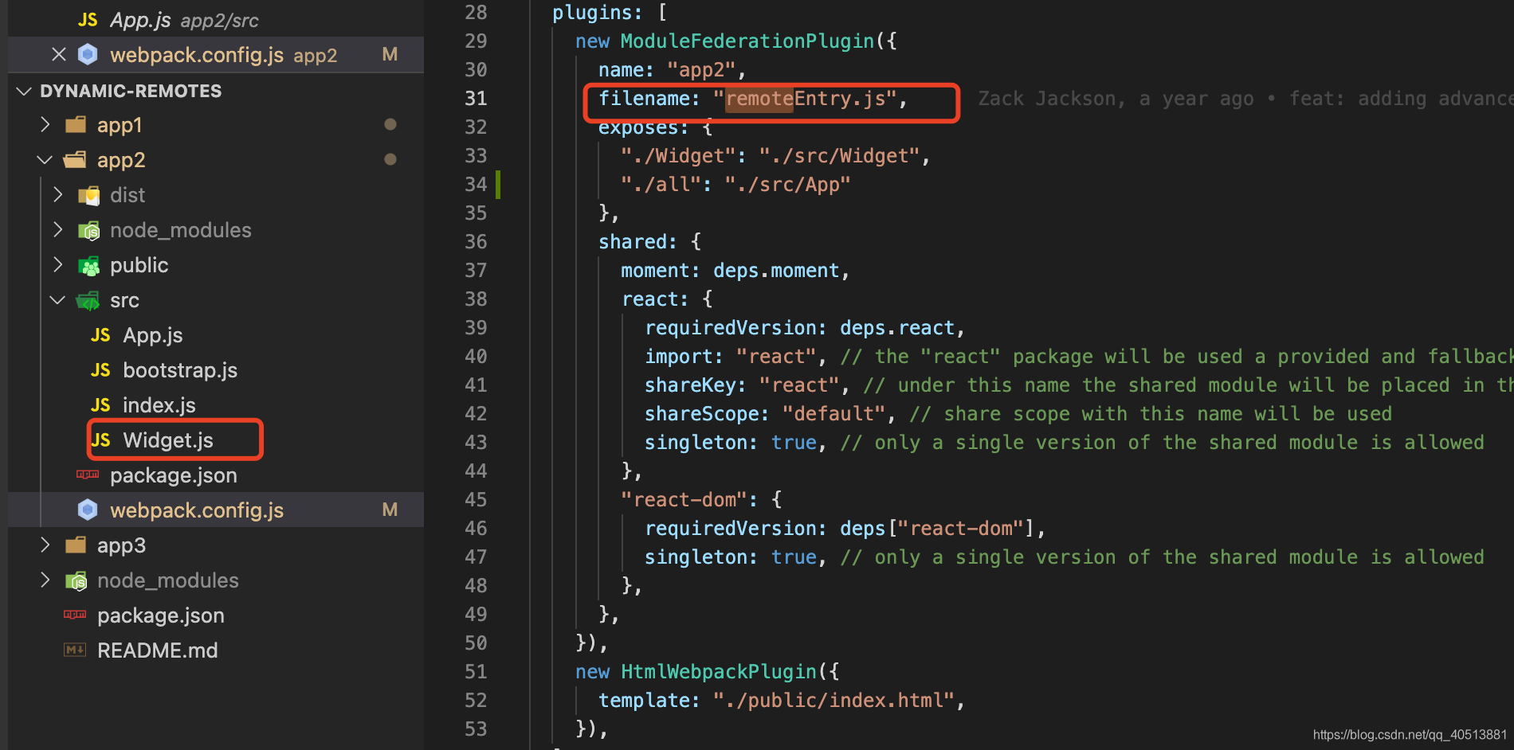Expand the app3 folder
This screenshot has height=750, width=1514.
tap(45, 545)
